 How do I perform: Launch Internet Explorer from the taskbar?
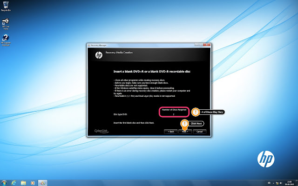[14, 183]
